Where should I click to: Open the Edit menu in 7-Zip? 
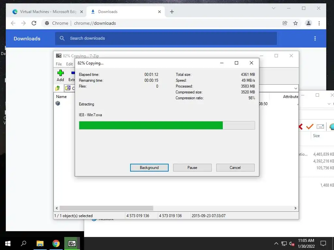[69, 64]
